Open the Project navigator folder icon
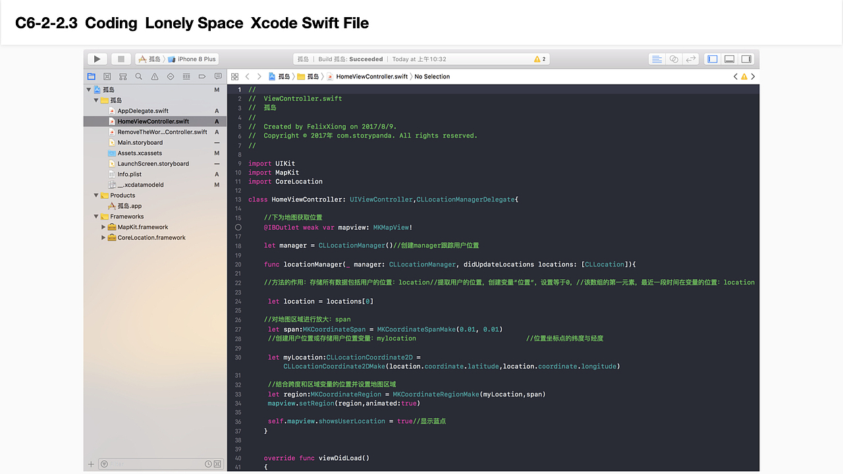This screenshot has width=843, height=474. [92, 76]
